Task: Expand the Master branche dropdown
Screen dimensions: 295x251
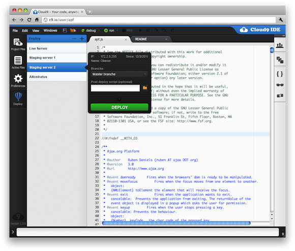Action: [119, 74]
